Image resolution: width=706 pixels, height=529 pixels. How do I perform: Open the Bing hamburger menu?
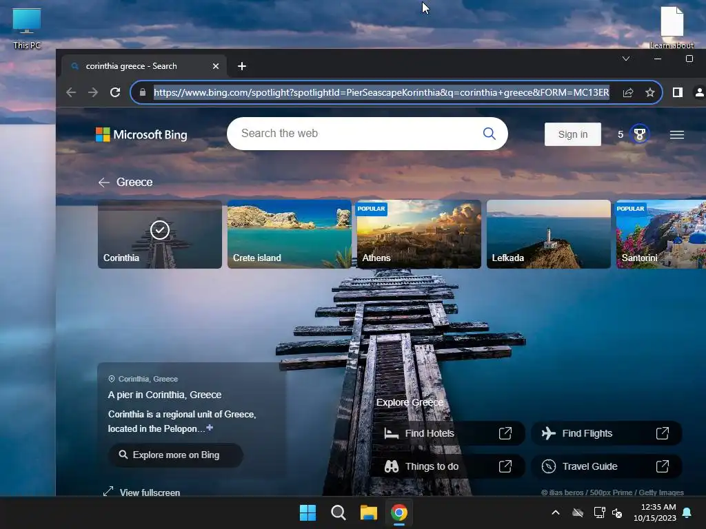677,134
